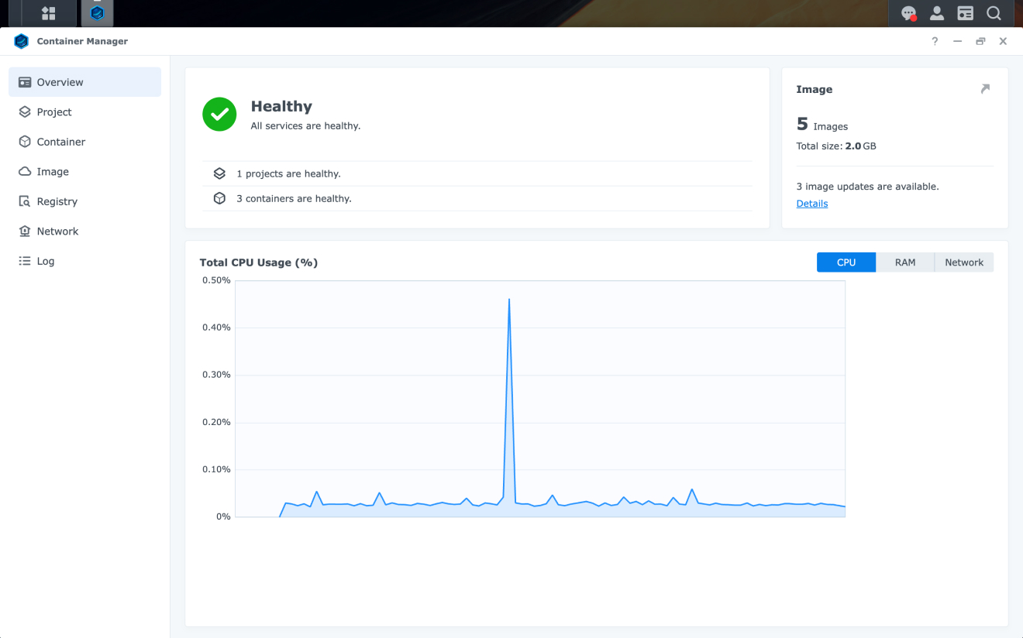Viewport: 1023px width, 638px height.
Task: View the Network settings section
Action: click(57, 231)
